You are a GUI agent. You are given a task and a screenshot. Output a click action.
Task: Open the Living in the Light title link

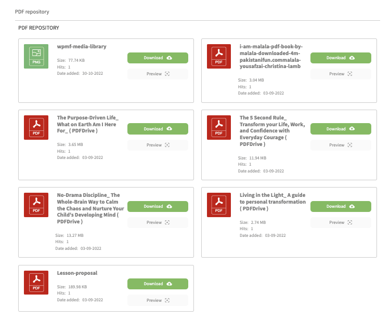pyautogui.click(x=272, y=202)
